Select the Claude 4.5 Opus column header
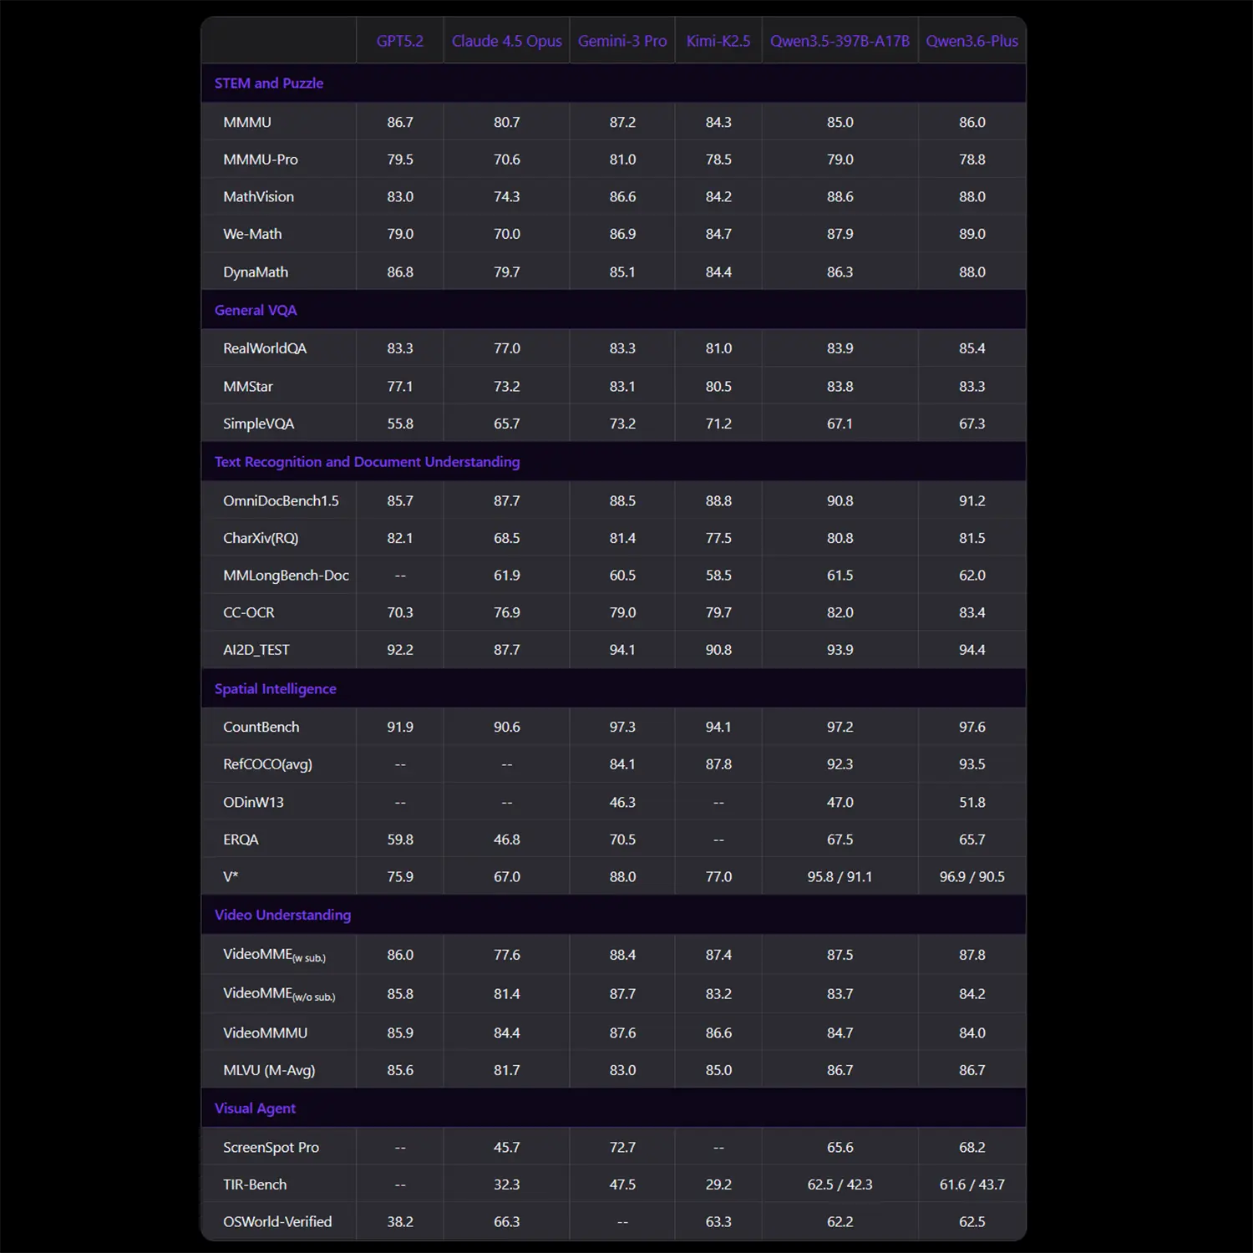The image size is (1253, 1253). point(506,41)
